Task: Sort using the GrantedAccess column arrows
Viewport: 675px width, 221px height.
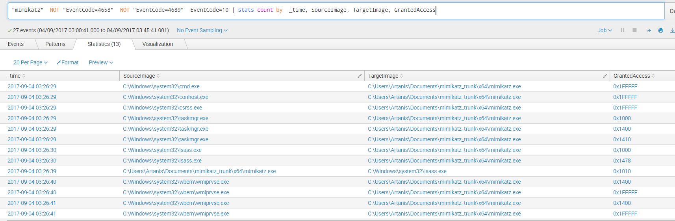Action: click(x=653, y=76)
